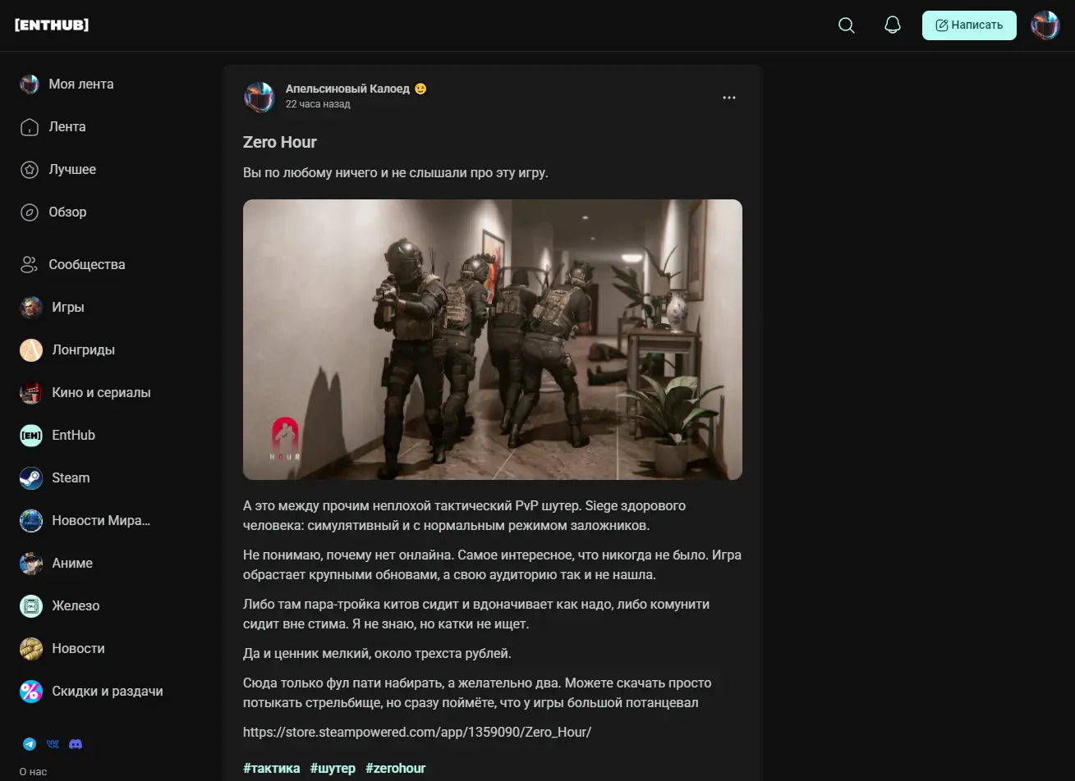Click the Новости community icon
The image size is (1075, 781).
point(31,649)
